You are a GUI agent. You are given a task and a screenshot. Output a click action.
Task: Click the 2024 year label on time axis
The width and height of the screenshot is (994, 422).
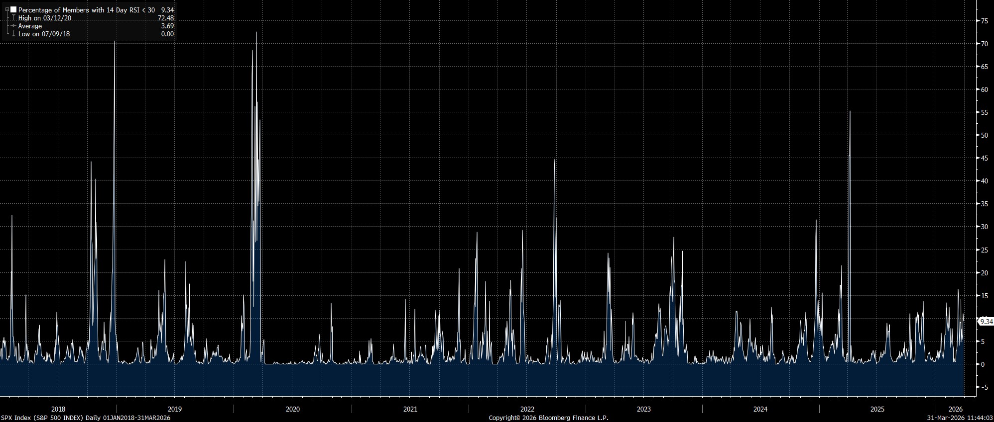tap(760, 409)
